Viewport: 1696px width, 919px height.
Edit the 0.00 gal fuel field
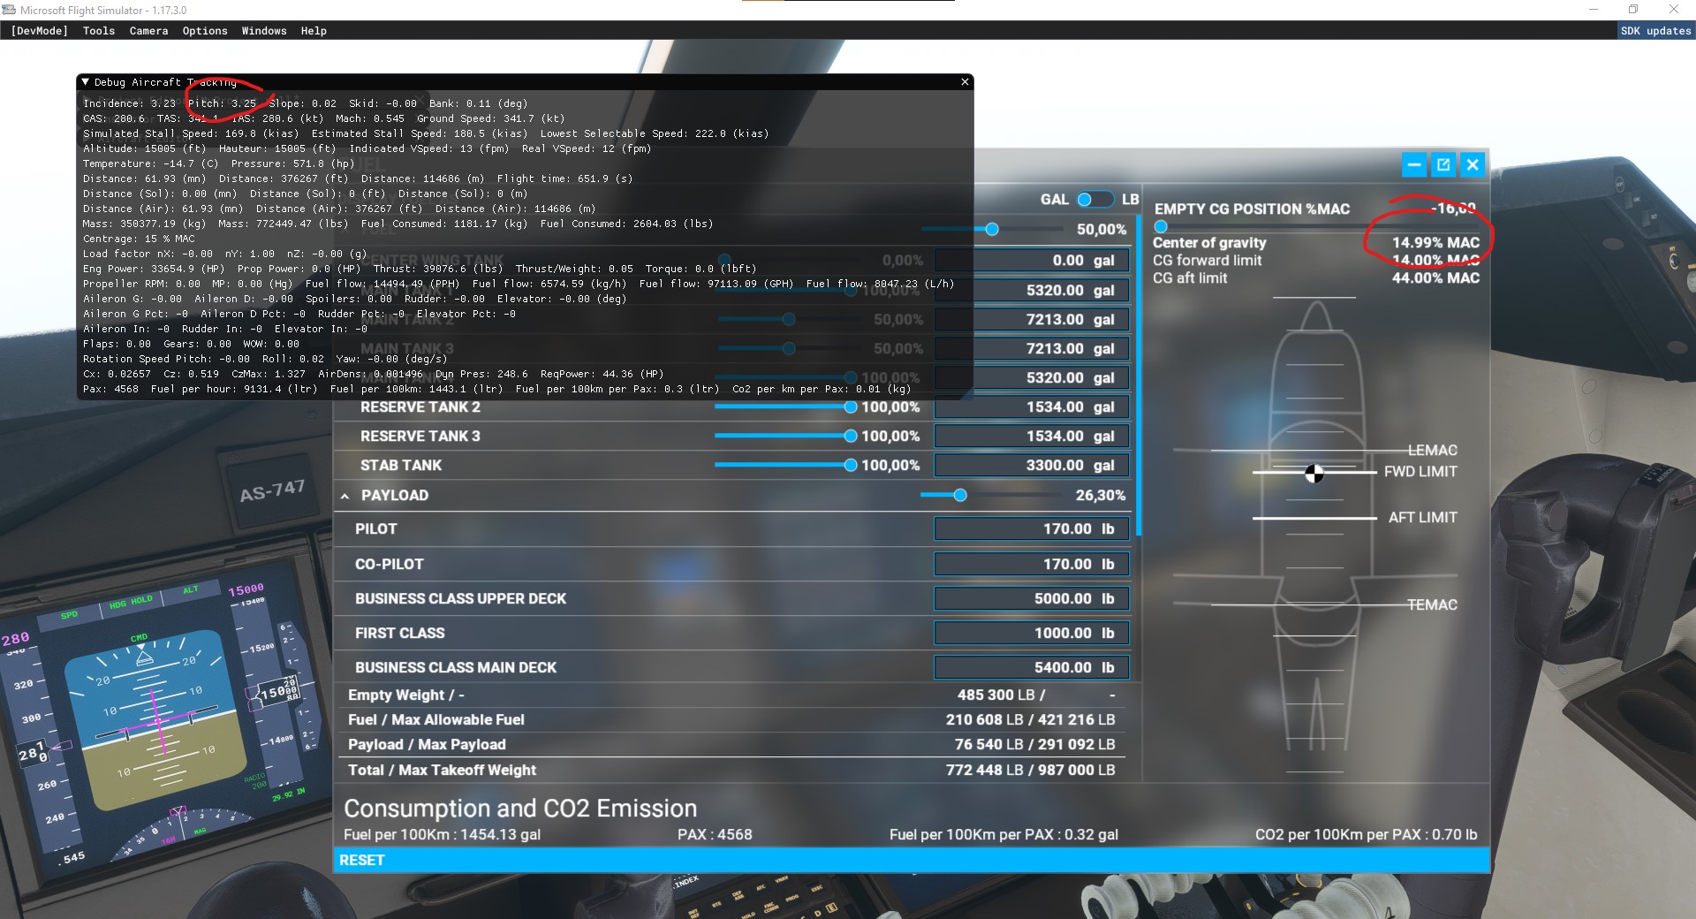[1031, 261]
